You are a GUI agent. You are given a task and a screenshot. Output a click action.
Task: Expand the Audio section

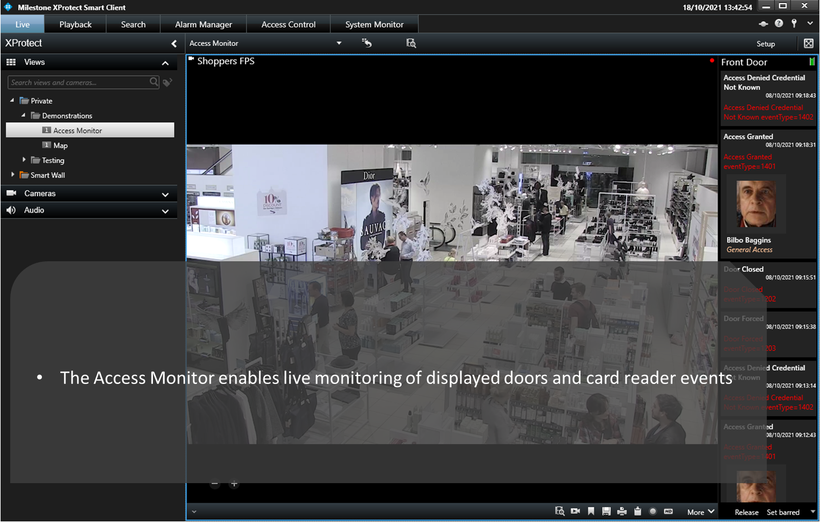coord(165,211)
